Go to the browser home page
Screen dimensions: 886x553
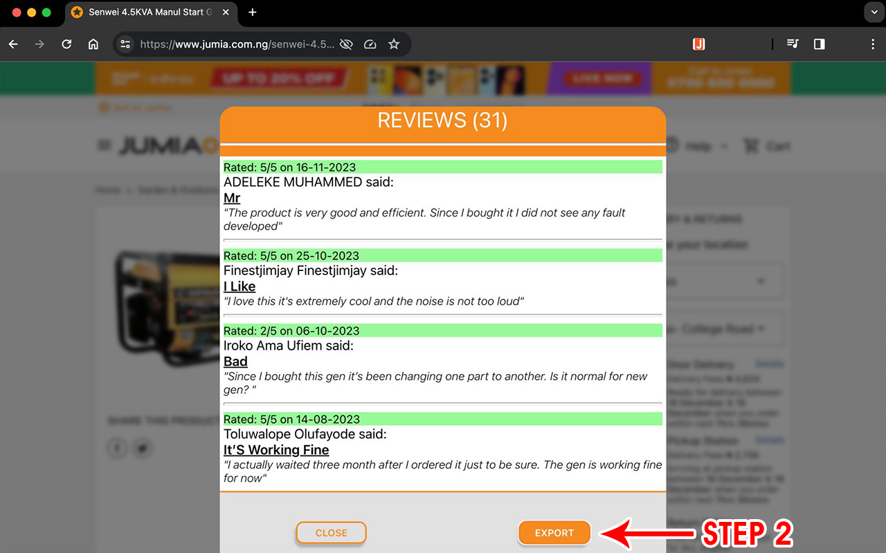pos(93,44)
